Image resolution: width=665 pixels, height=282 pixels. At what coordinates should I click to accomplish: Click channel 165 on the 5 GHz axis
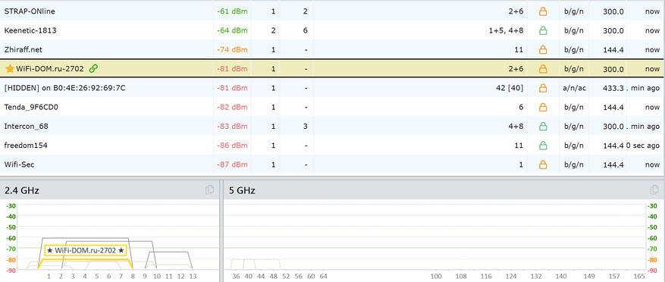[638, 277]
